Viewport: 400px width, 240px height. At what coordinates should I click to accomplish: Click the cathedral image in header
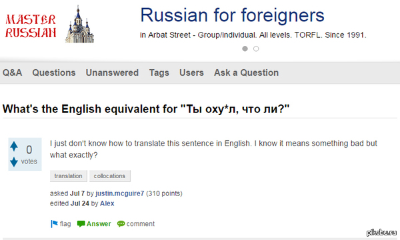(x=79, y=25)
